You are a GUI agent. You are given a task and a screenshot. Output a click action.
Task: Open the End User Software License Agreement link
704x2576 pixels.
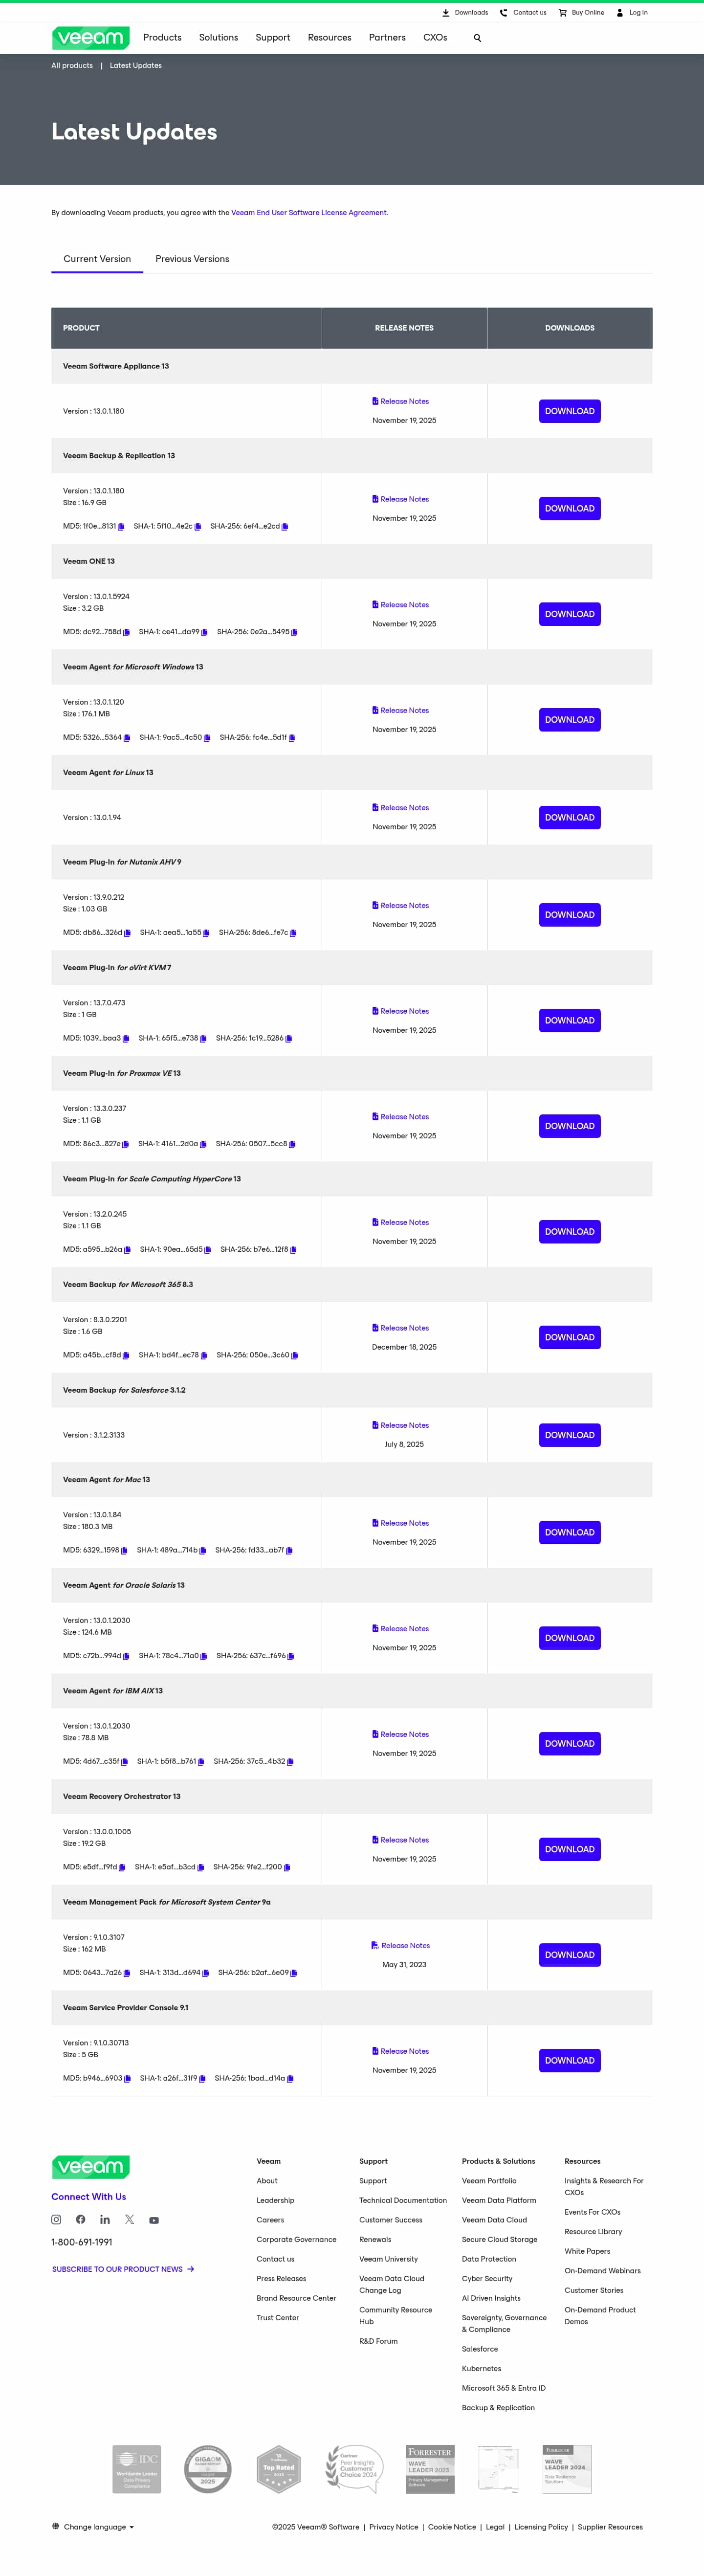[309, 213]
